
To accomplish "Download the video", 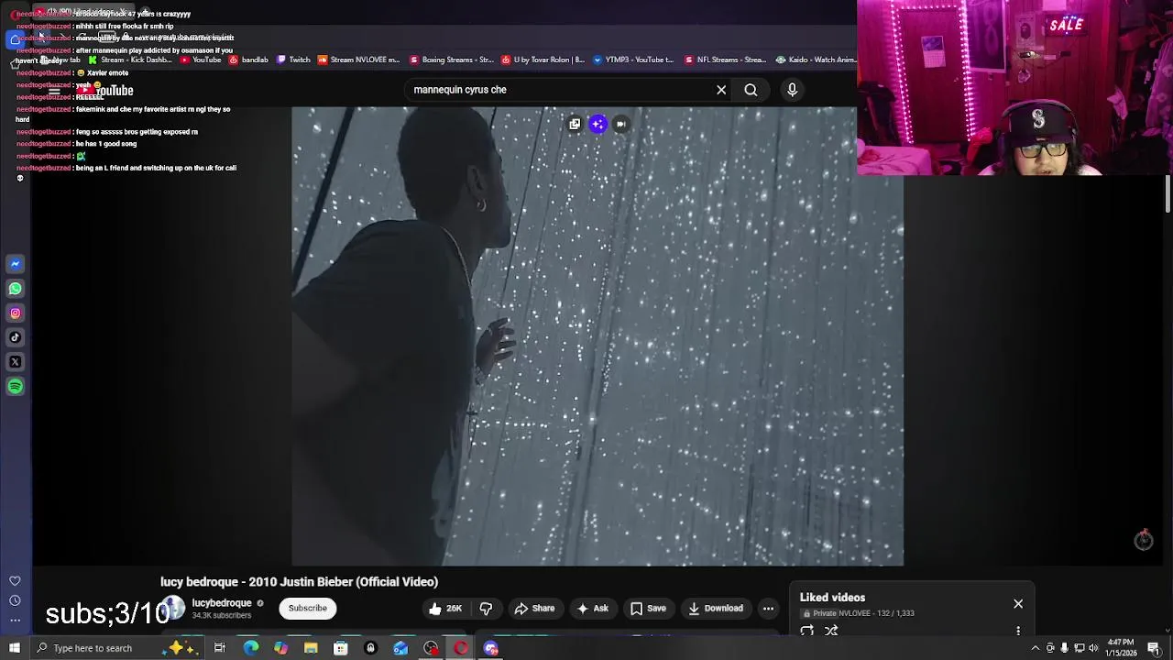I will coord(716,609).
